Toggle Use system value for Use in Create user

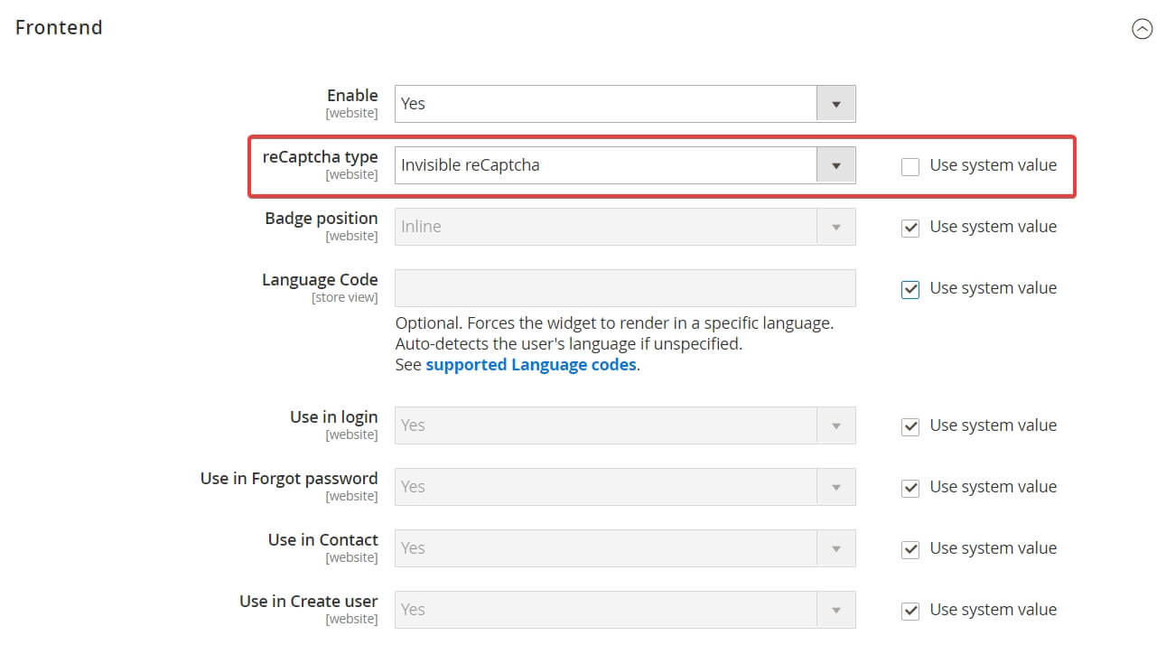(x=910, y=611)
